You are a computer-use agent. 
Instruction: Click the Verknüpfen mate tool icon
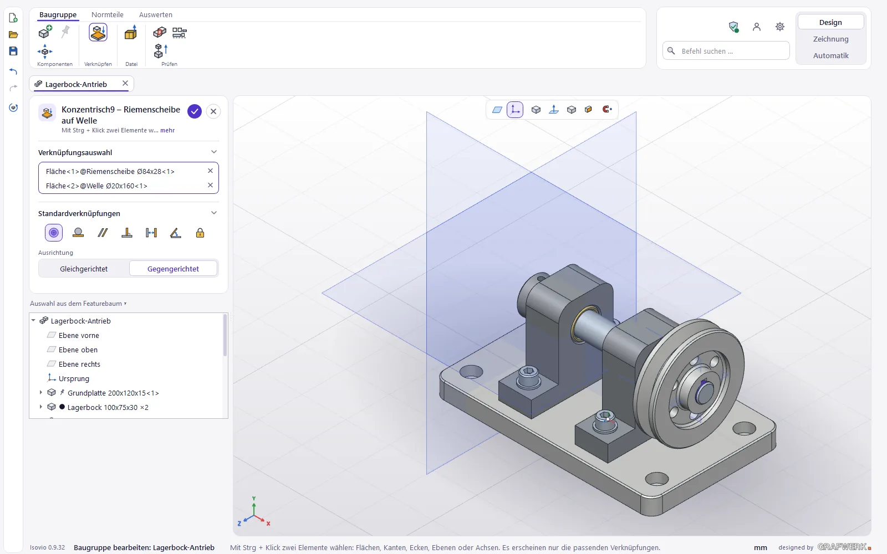[x=98, y=33]
